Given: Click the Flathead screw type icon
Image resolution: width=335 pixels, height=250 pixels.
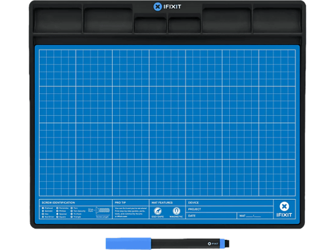Looking at the screenshot, I should pyautogui.click(x=43, y=208).
